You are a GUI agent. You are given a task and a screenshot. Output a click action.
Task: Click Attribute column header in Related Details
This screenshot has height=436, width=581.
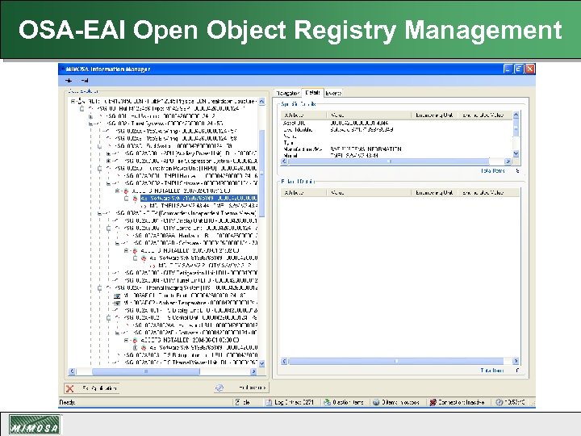[x=303, y=193]
